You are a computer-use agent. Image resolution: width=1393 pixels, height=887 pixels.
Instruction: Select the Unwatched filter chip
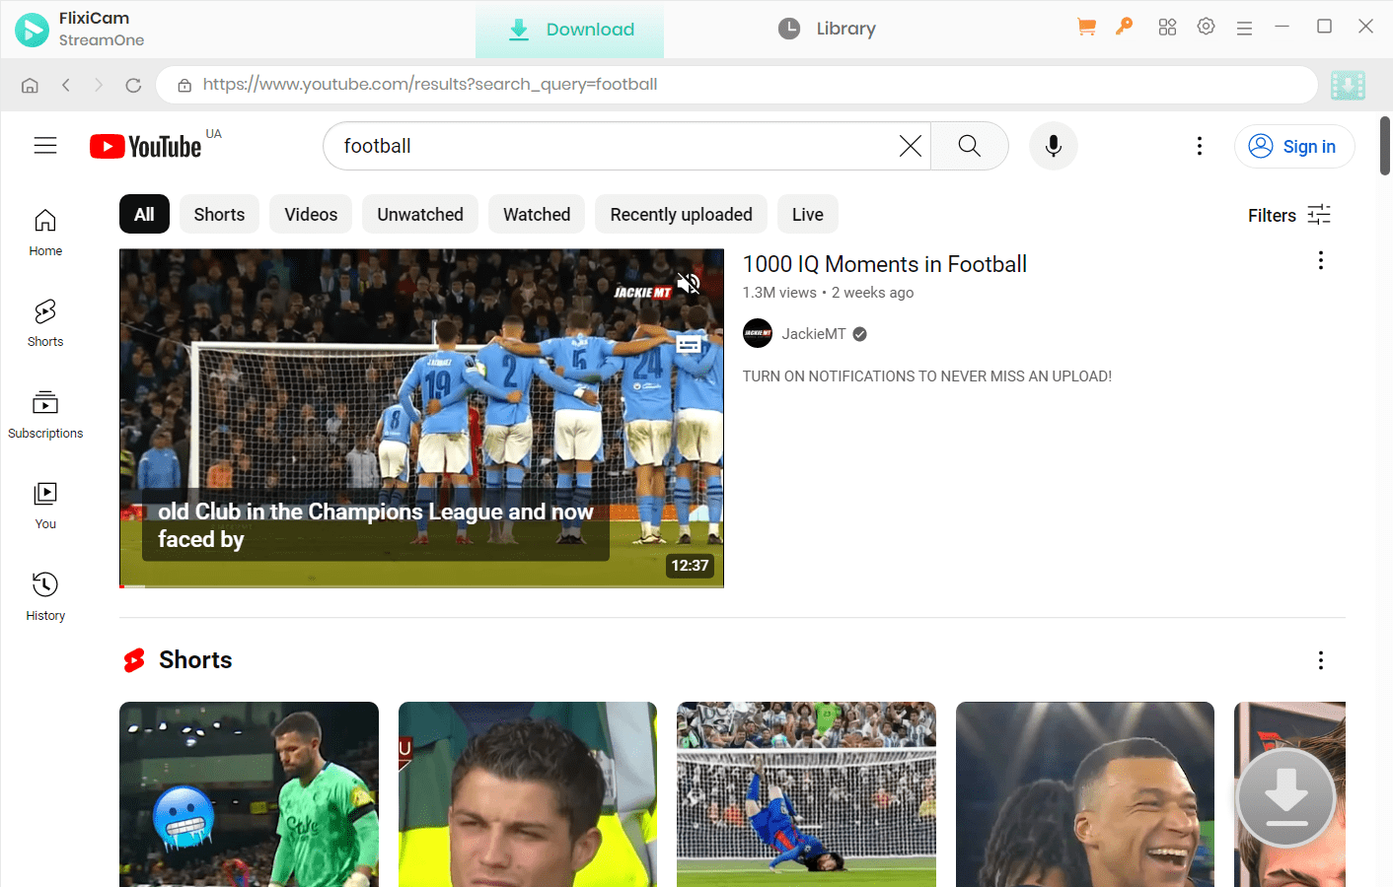point(420,214)
